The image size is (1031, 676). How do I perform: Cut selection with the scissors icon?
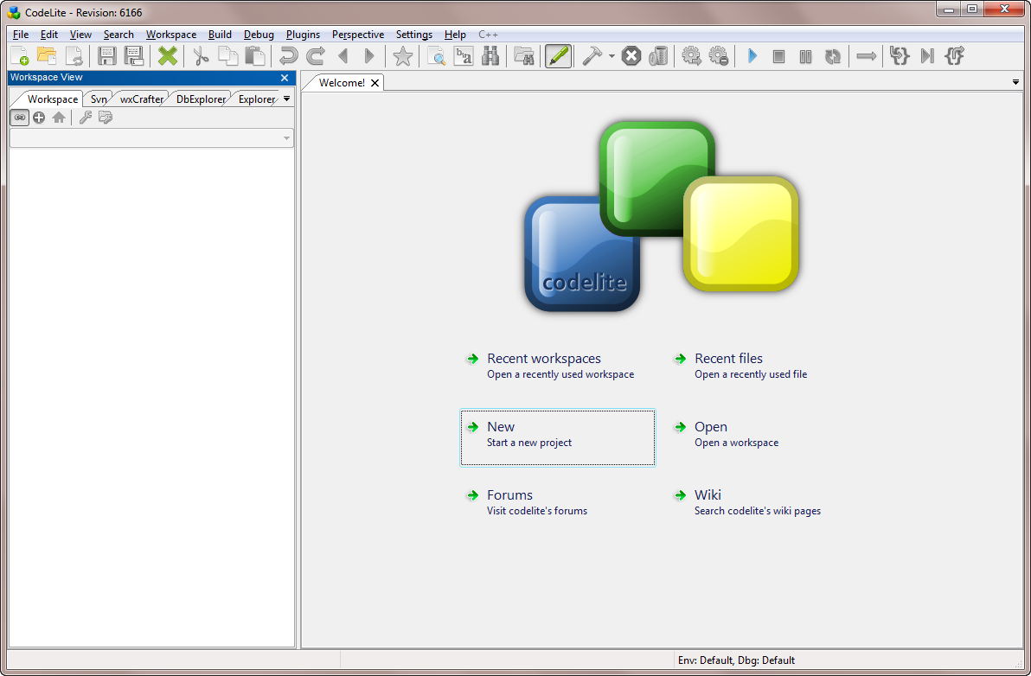point(201,56)
